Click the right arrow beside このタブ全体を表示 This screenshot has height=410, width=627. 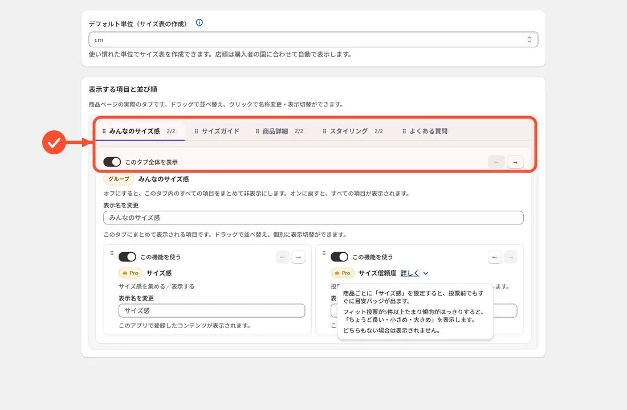(x=515, y=162)
